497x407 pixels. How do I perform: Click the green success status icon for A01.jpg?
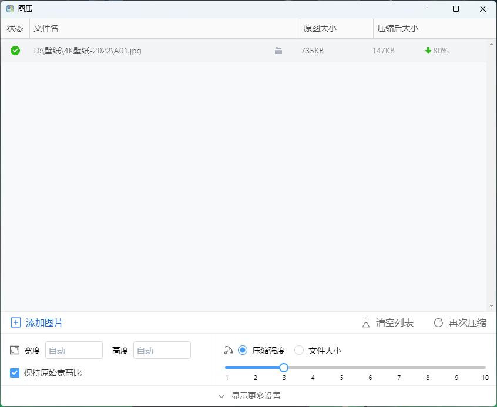15,51
